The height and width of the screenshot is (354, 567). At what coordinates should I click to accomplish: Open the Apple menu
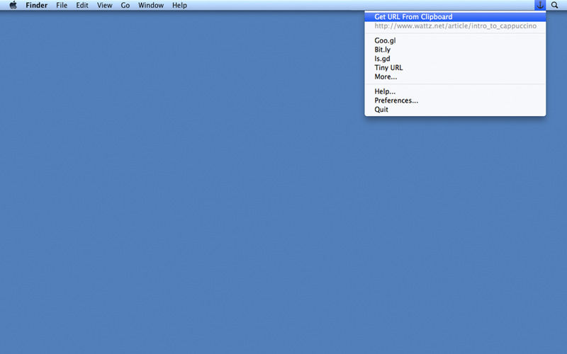13,5
